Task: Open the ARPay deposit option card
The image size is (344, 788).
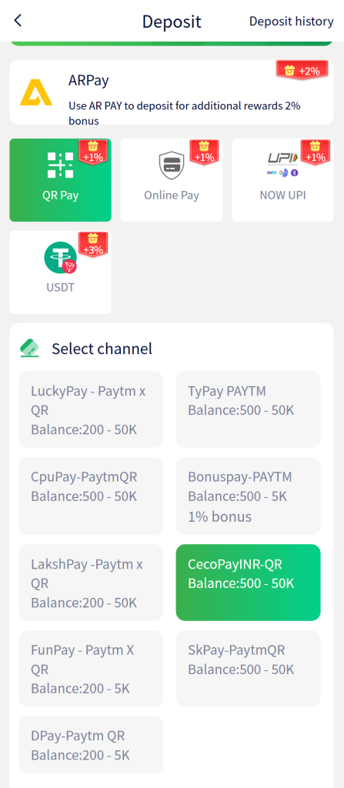Action: (172, 92)
